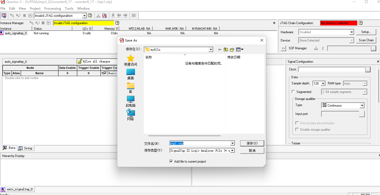Click the up-one-level folder icon

pos(226,49)
